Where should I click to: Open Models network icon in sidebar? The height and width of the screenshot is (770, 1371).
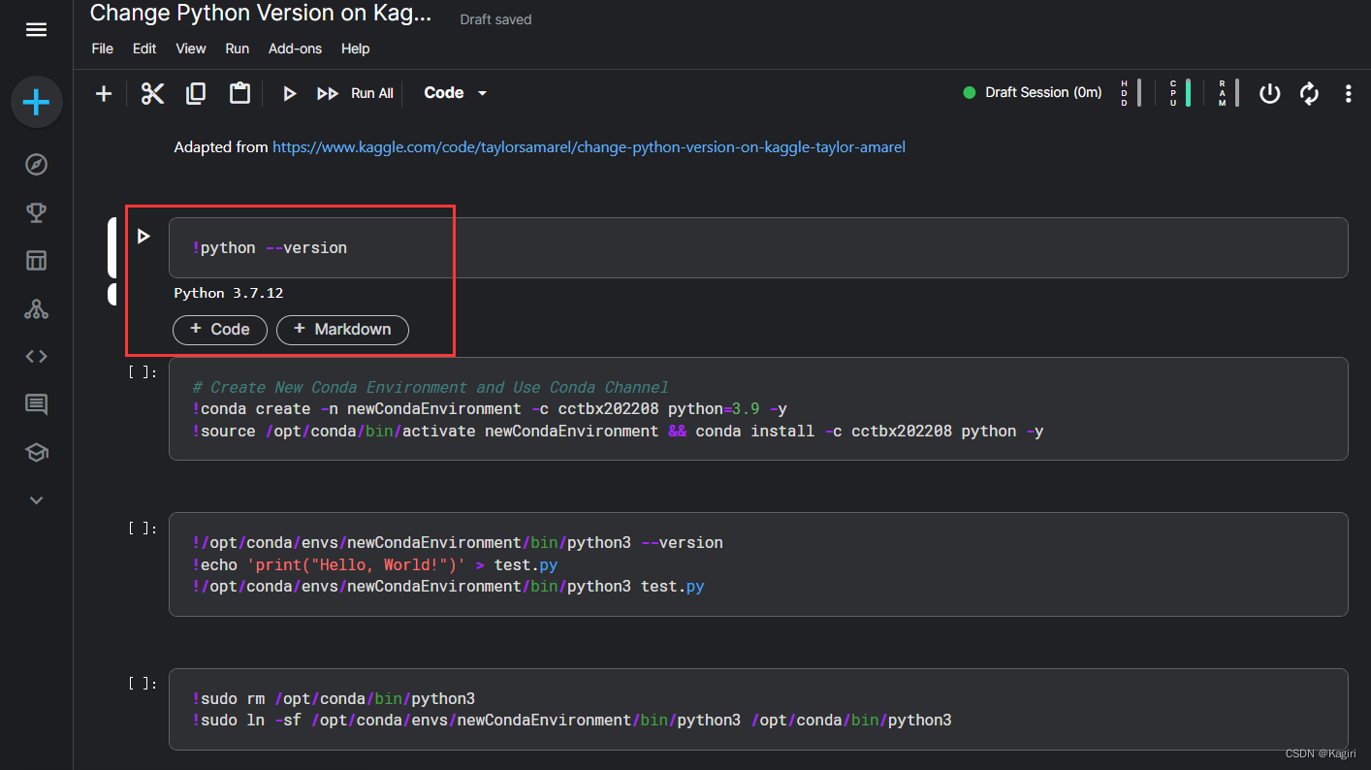[36, 309]
